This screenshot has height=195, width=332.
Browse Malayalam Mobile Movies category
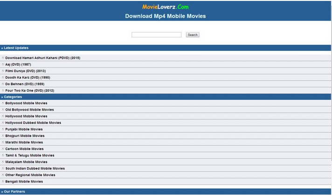[26, 162]
